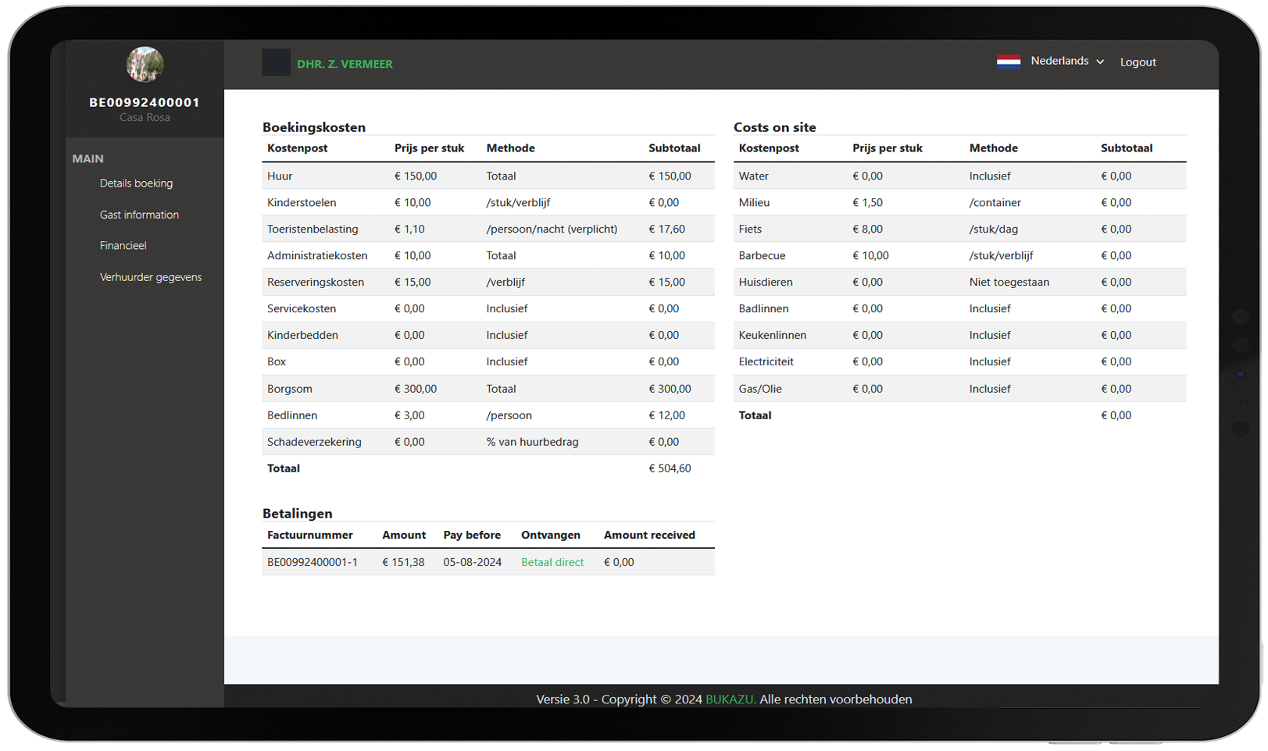1268x751 pixels.
Task: Click the Huur cost row label
Action: (279, 176)
